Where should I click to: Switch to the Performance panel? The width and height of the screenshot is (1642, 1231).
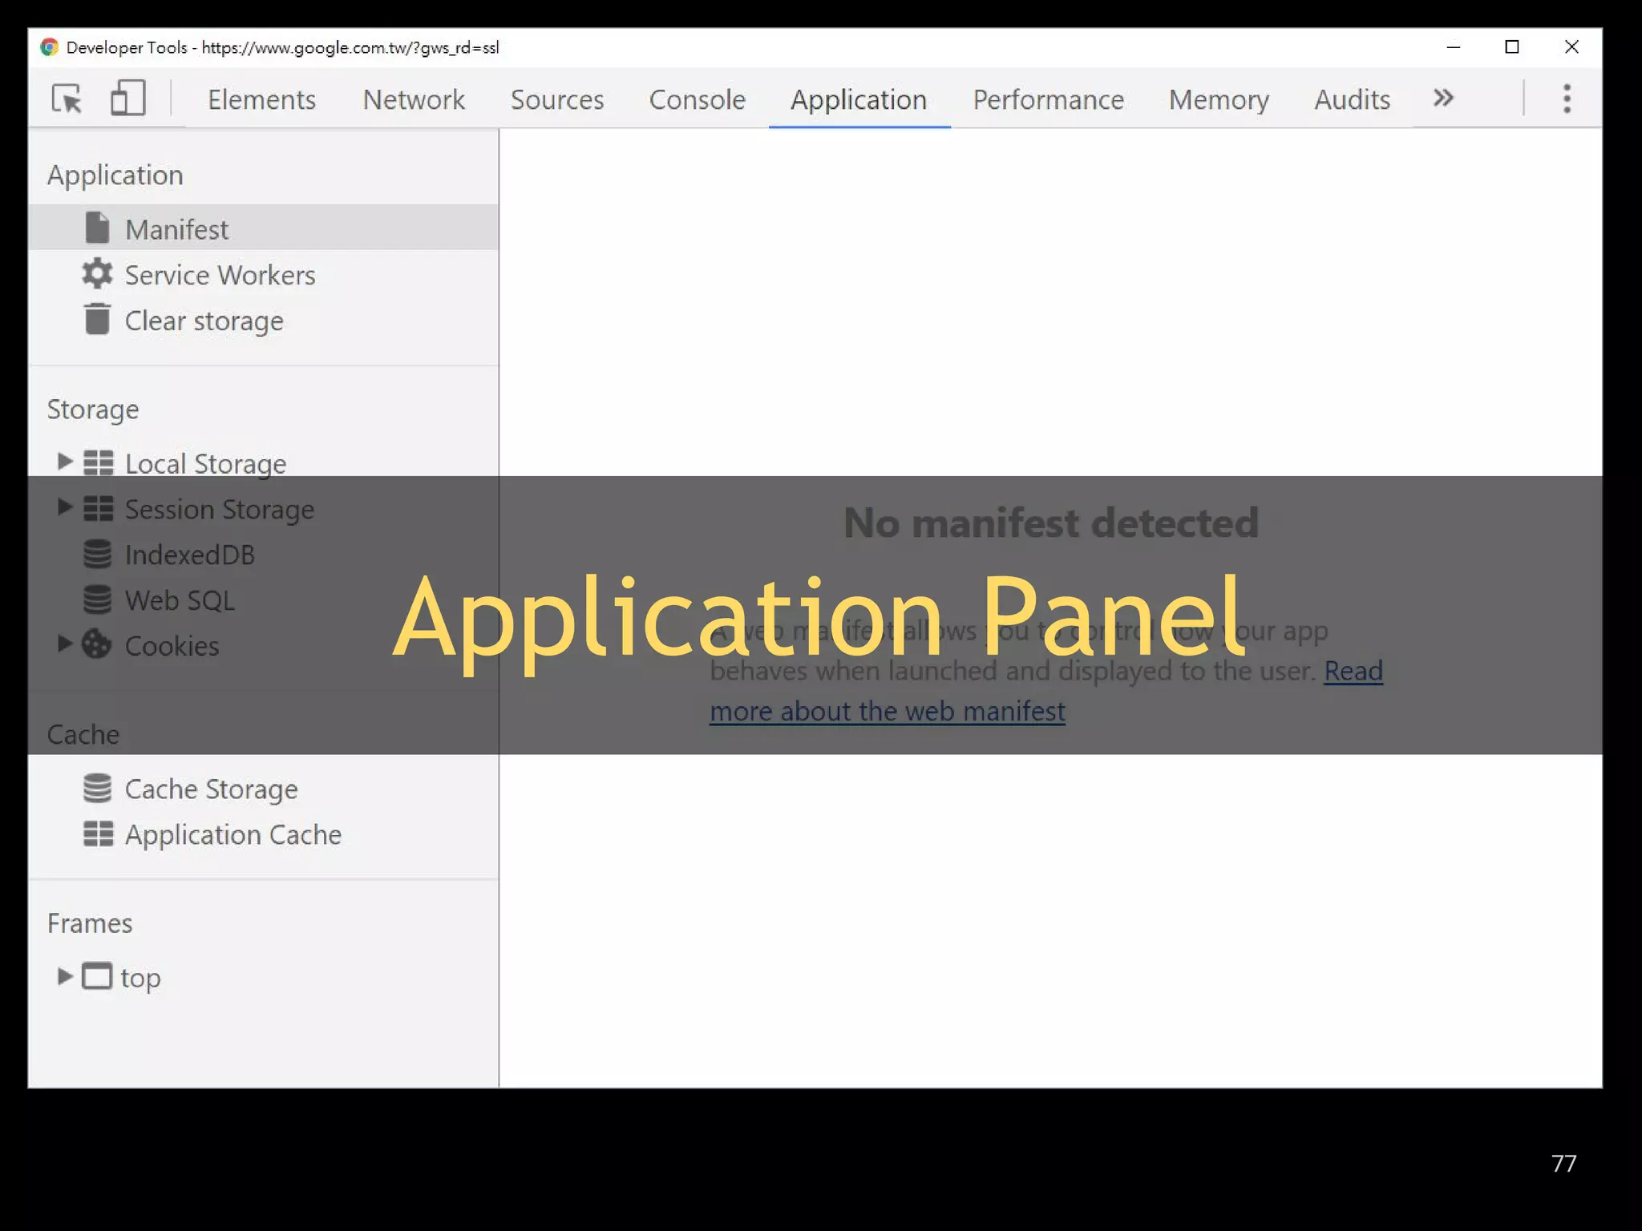(1047, 99)
